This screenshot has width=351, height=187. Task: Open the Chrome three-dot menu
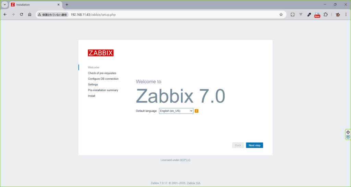tap(346, 14)
